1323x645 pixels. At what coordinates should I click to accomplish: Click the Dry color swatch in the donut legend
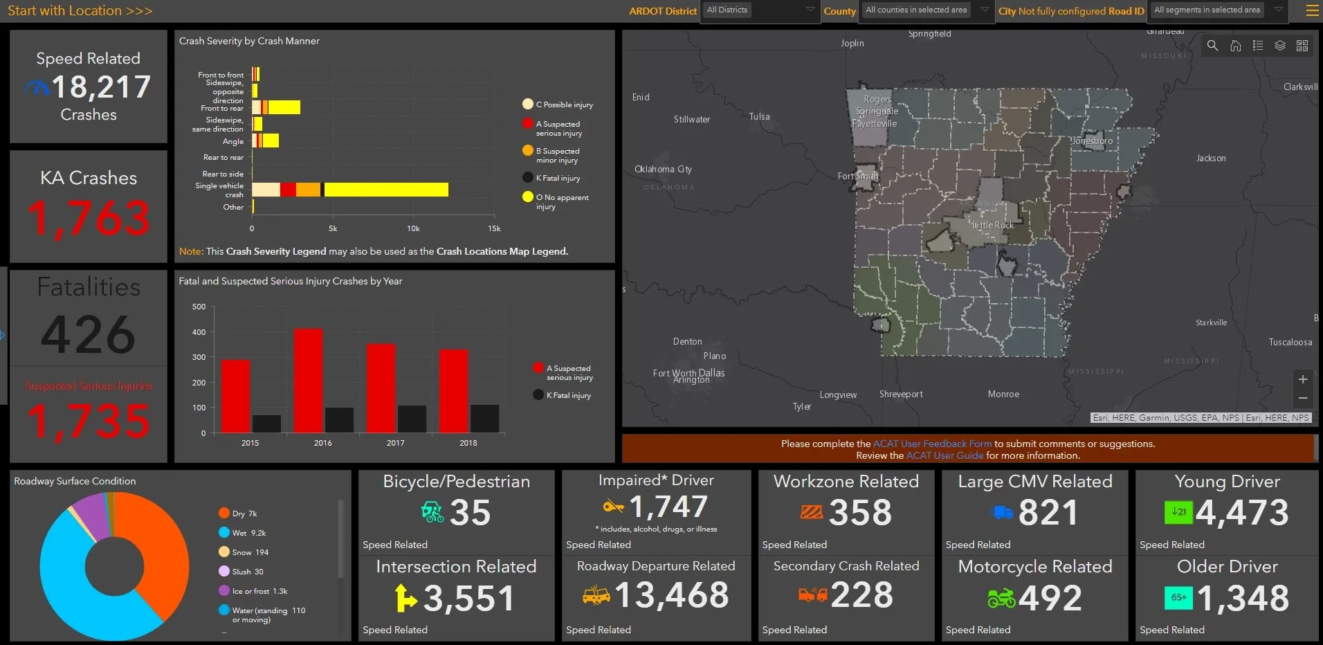pyautogui.click(x=224, y=513)
